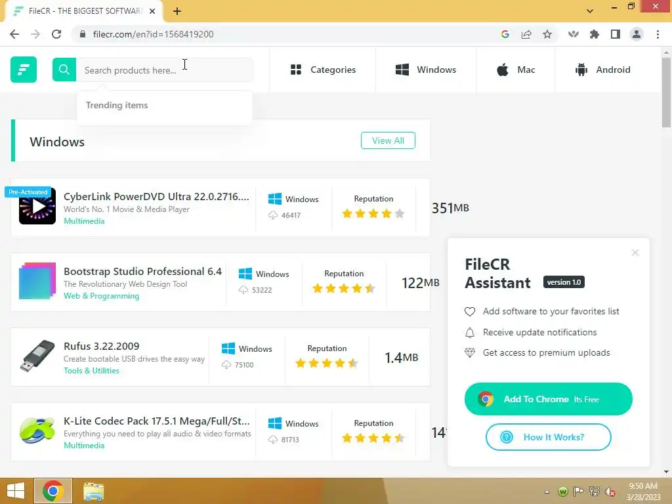This screenshot has width=672, height=504.
Task: Click Chrome icon in taskbar
Action: pyautogui.click(x=53, y=491)
